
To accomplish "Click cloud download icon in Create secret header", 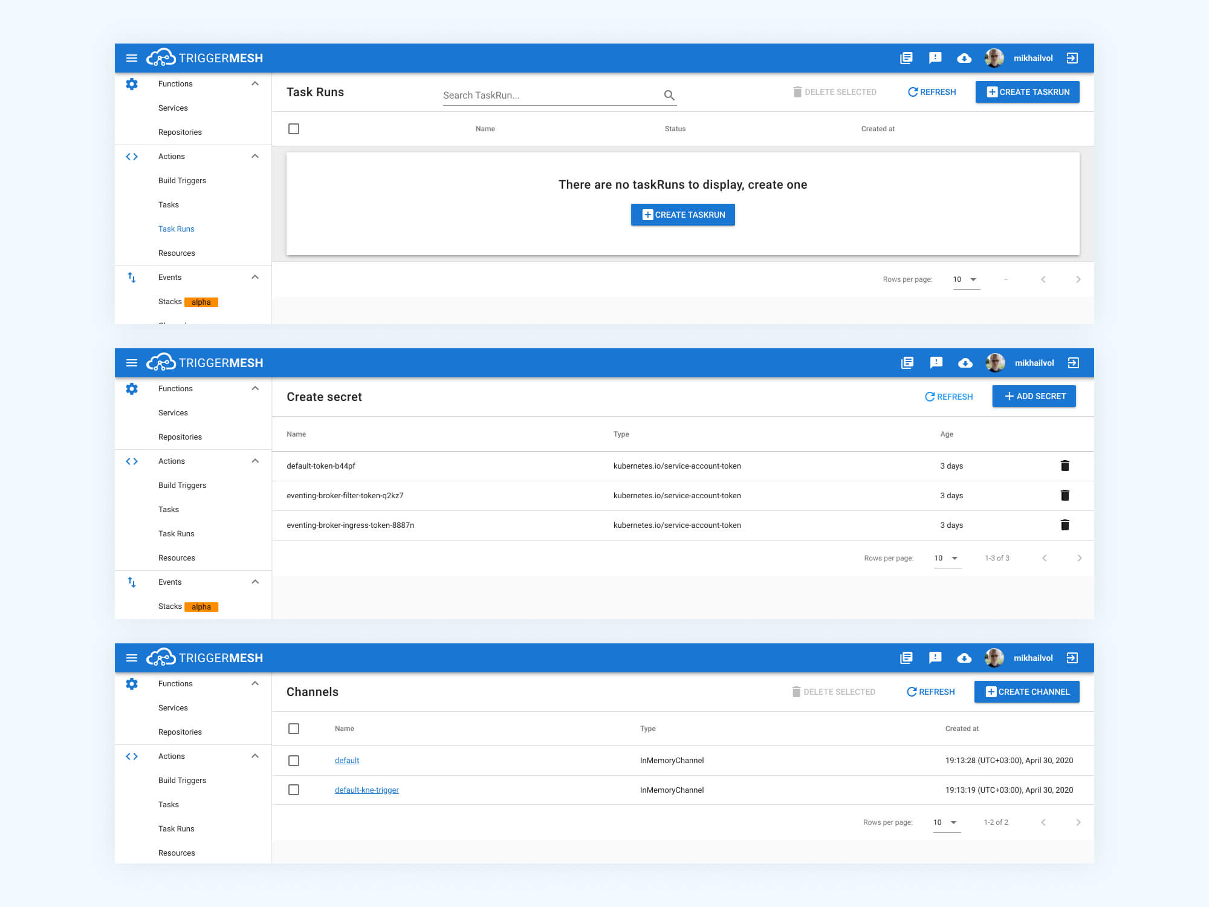I will click(x=965, y=363).
